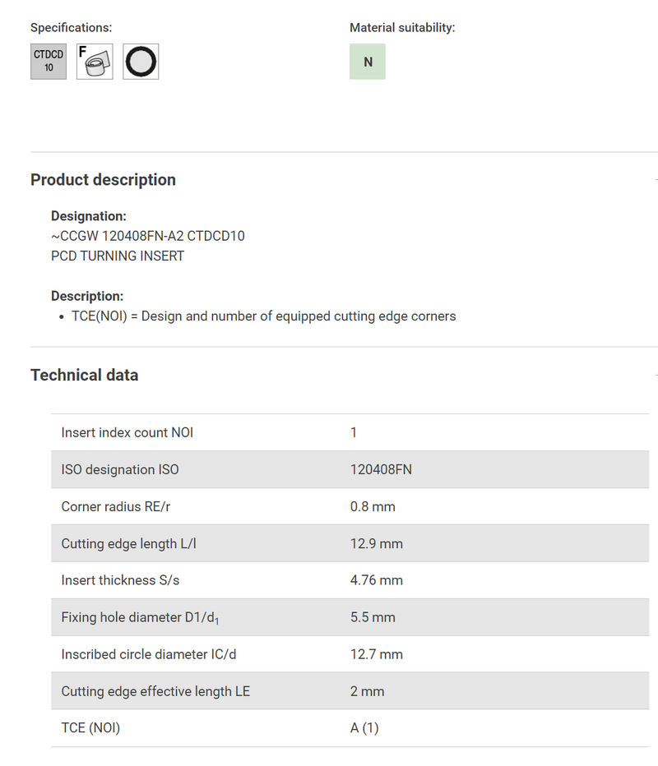Click the Insert thickness S/s label
This screenshot has width=658, height=766.
tap(120, 580)
